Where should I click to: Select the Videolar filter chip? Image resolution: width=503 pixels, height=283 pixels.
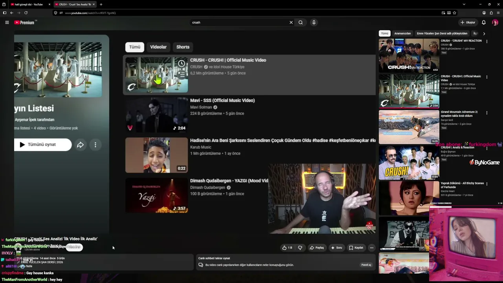tap(158, 47)
